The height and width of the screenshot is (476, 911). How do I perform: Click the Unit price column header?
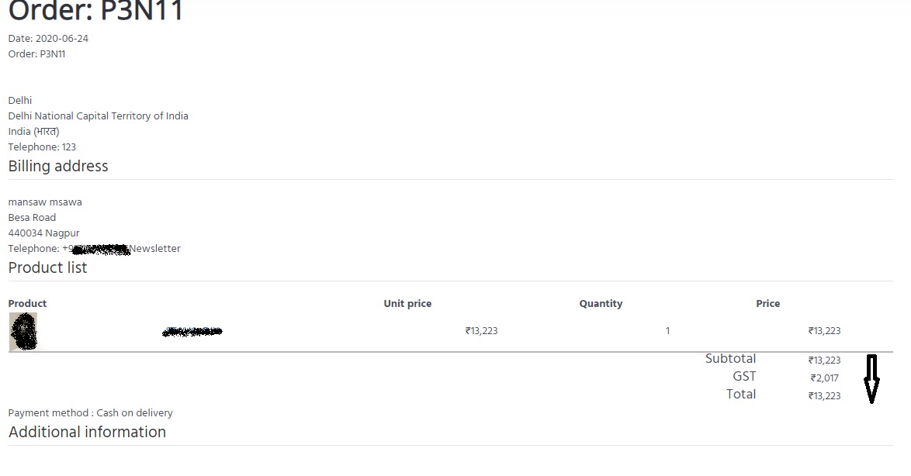coord(407,303)
